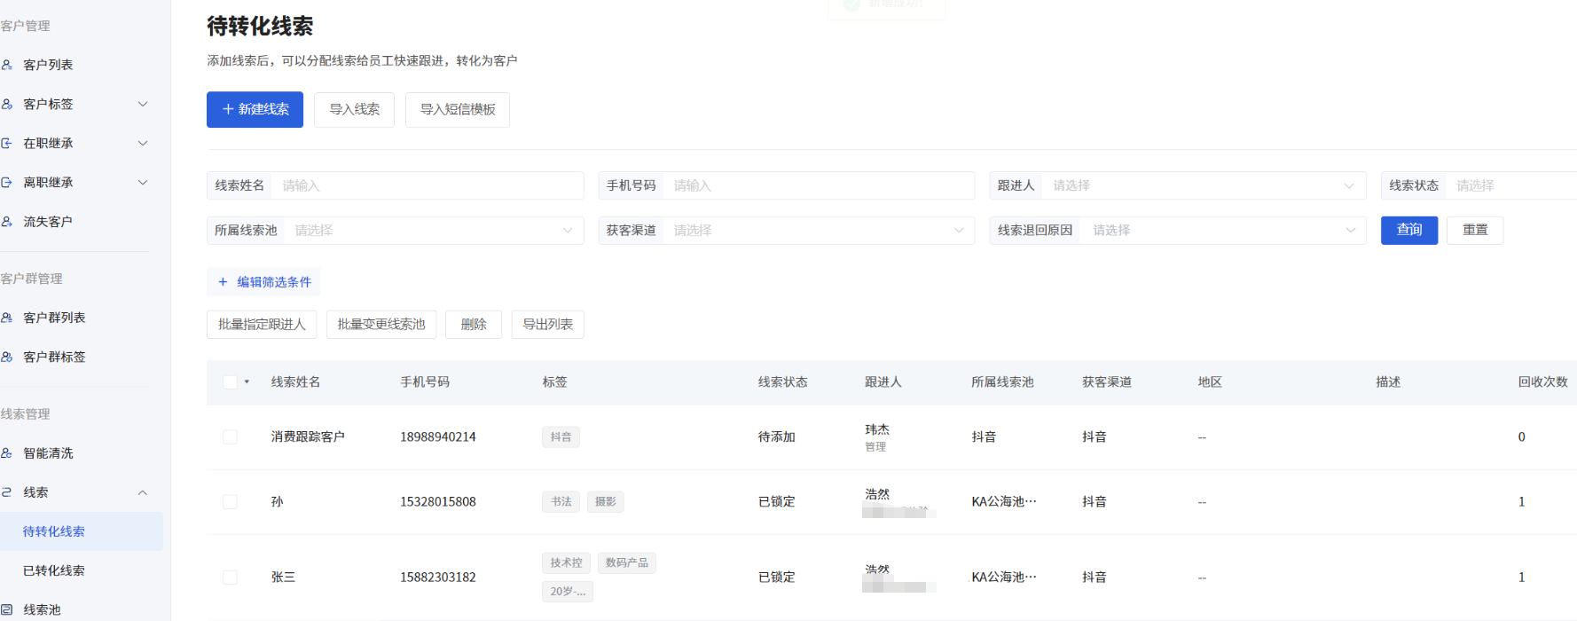The image size is (1577, 621).
Task: Click the 删除 button
Action: [474, 325]
